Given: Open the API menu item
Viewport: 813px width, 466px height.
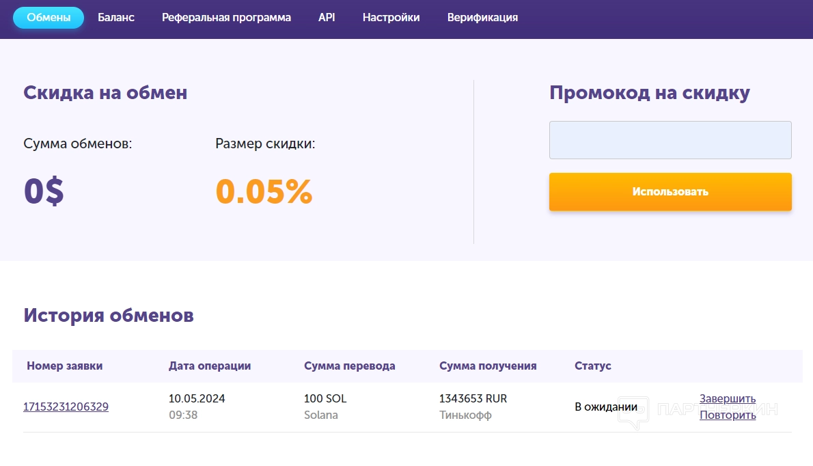Looking at the screenshot, I should click(327, 18).
